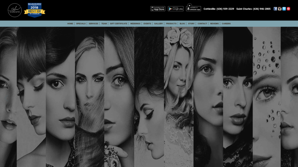Open the Twitter profile icon
Screen dimensions: 298x167
coord(284,9)
